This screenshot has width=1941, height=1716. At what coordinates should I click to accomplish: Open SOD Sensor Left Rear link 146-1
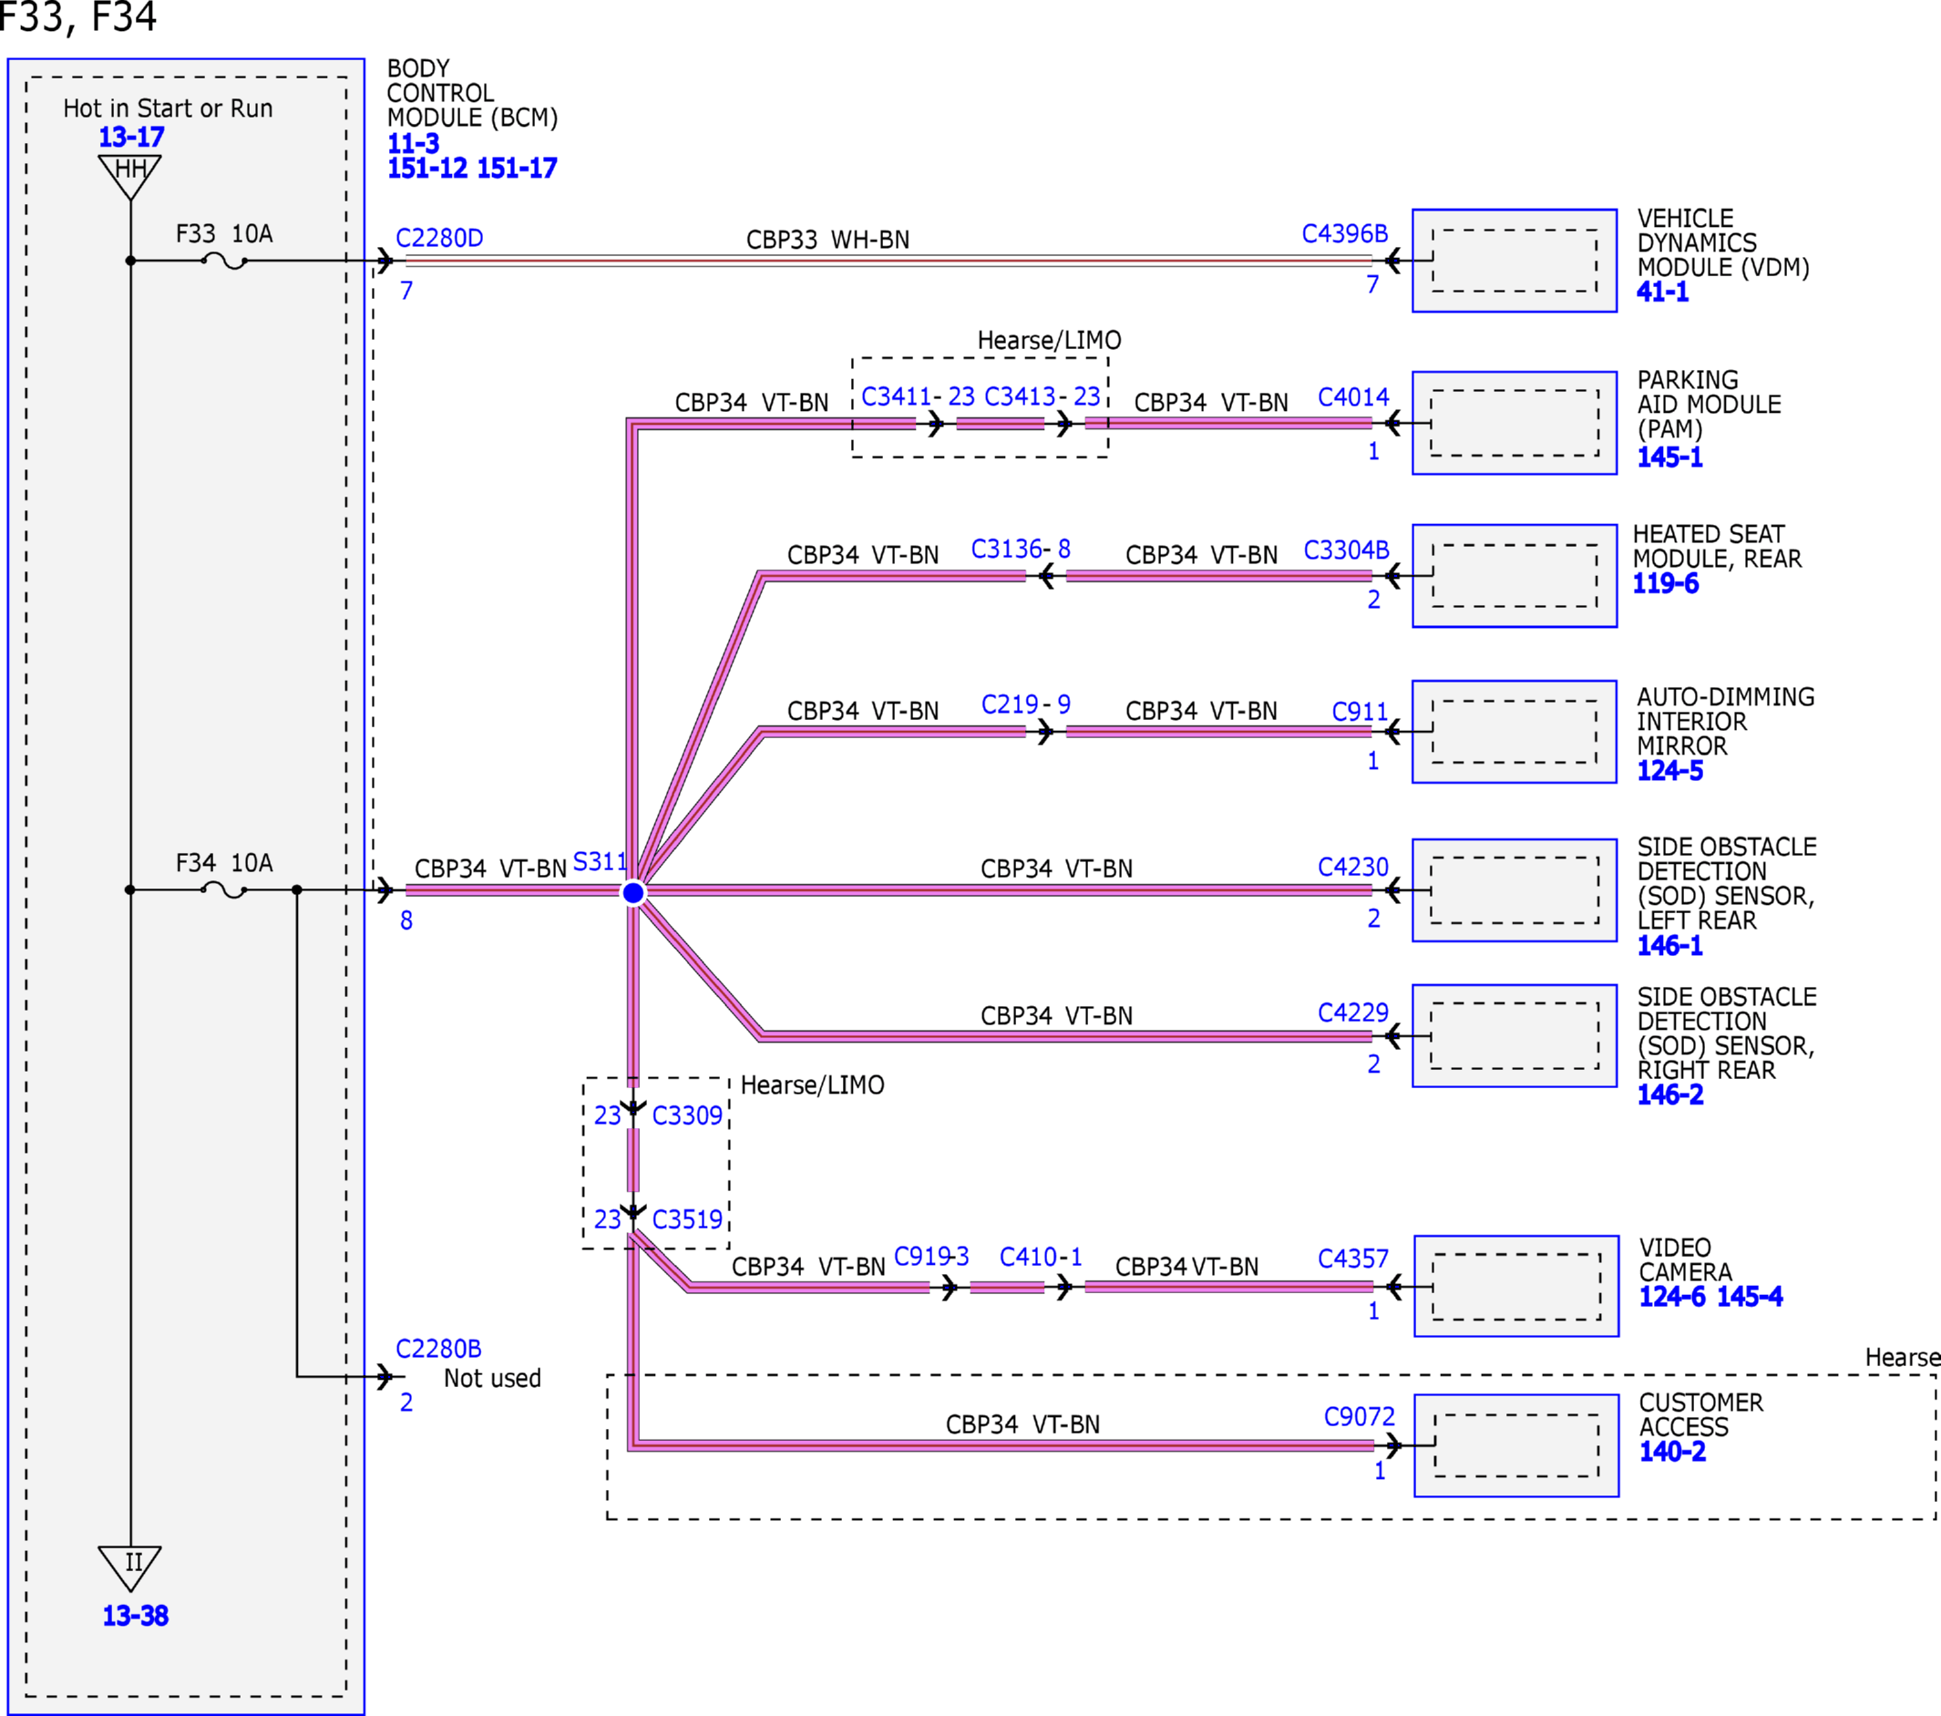[x=1669, y=945]
